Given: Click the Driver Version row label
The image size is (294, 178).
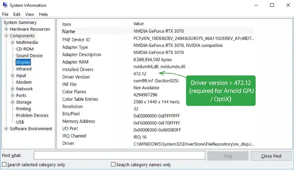Looking at the screenshot, I should coord(76,77).
